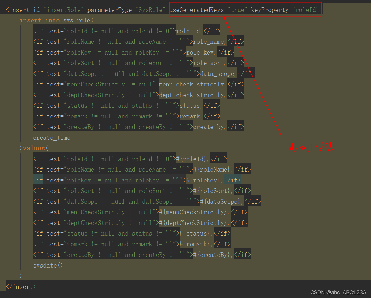Click the parameterType "SysRole" value

click(151, 10)
